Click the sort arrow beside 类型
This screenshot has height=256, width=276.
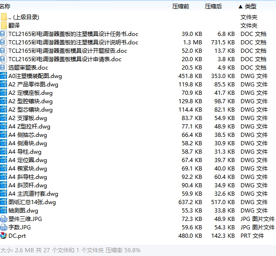(241, 7)
